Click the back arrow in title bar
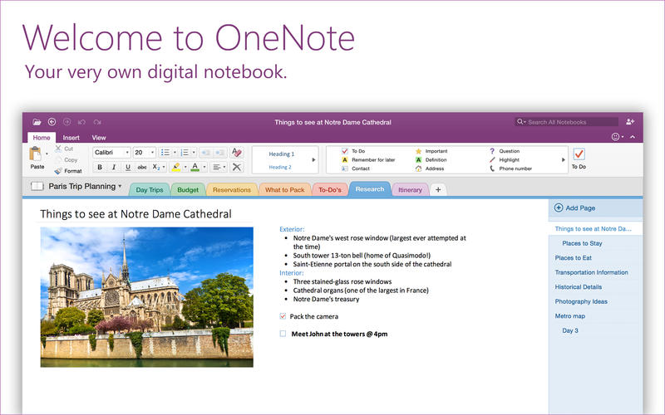 [x=52, y=122]
